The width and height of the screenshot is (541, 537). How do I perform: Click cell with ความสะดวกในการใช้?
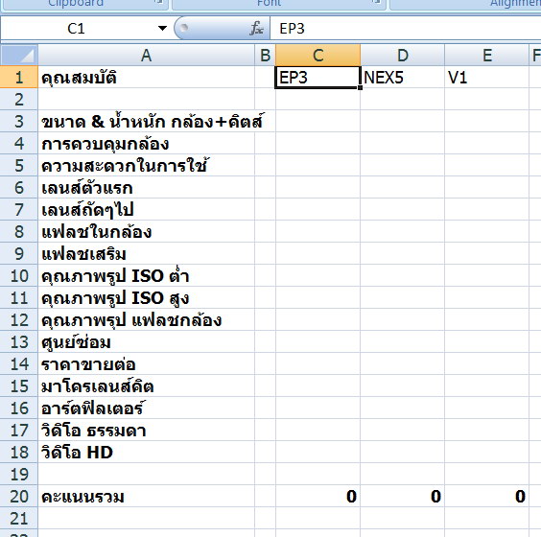(x=146, y=166)
